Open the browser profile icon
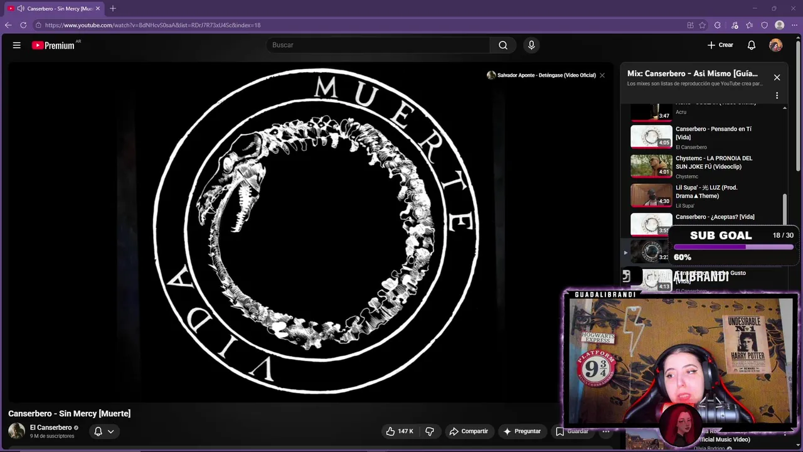 (780, 25)
